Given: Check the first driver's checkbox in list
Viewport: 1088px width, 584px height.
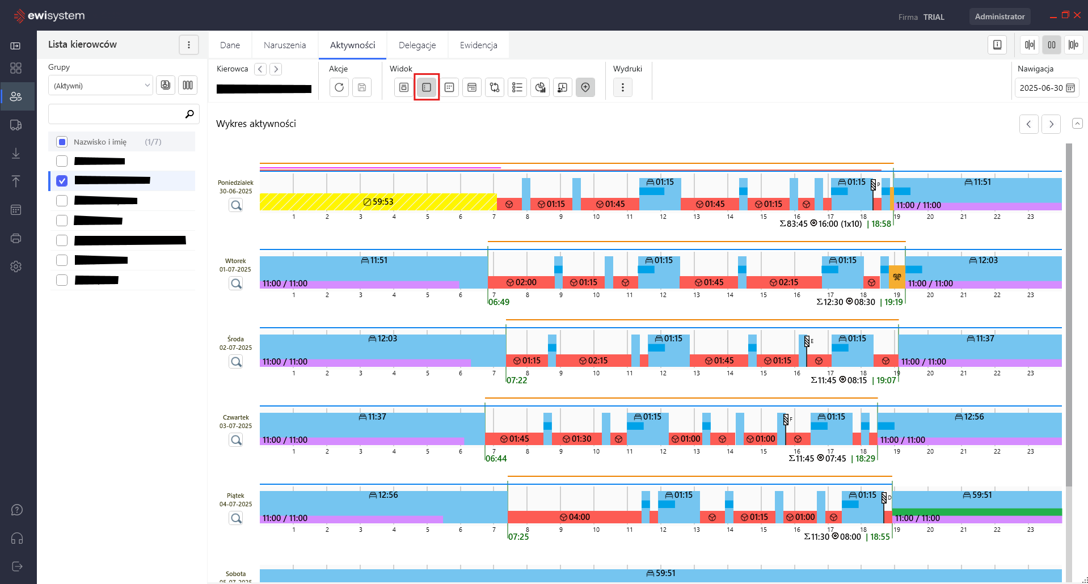Looking at the screenshot, I should [x=62, y=161].
